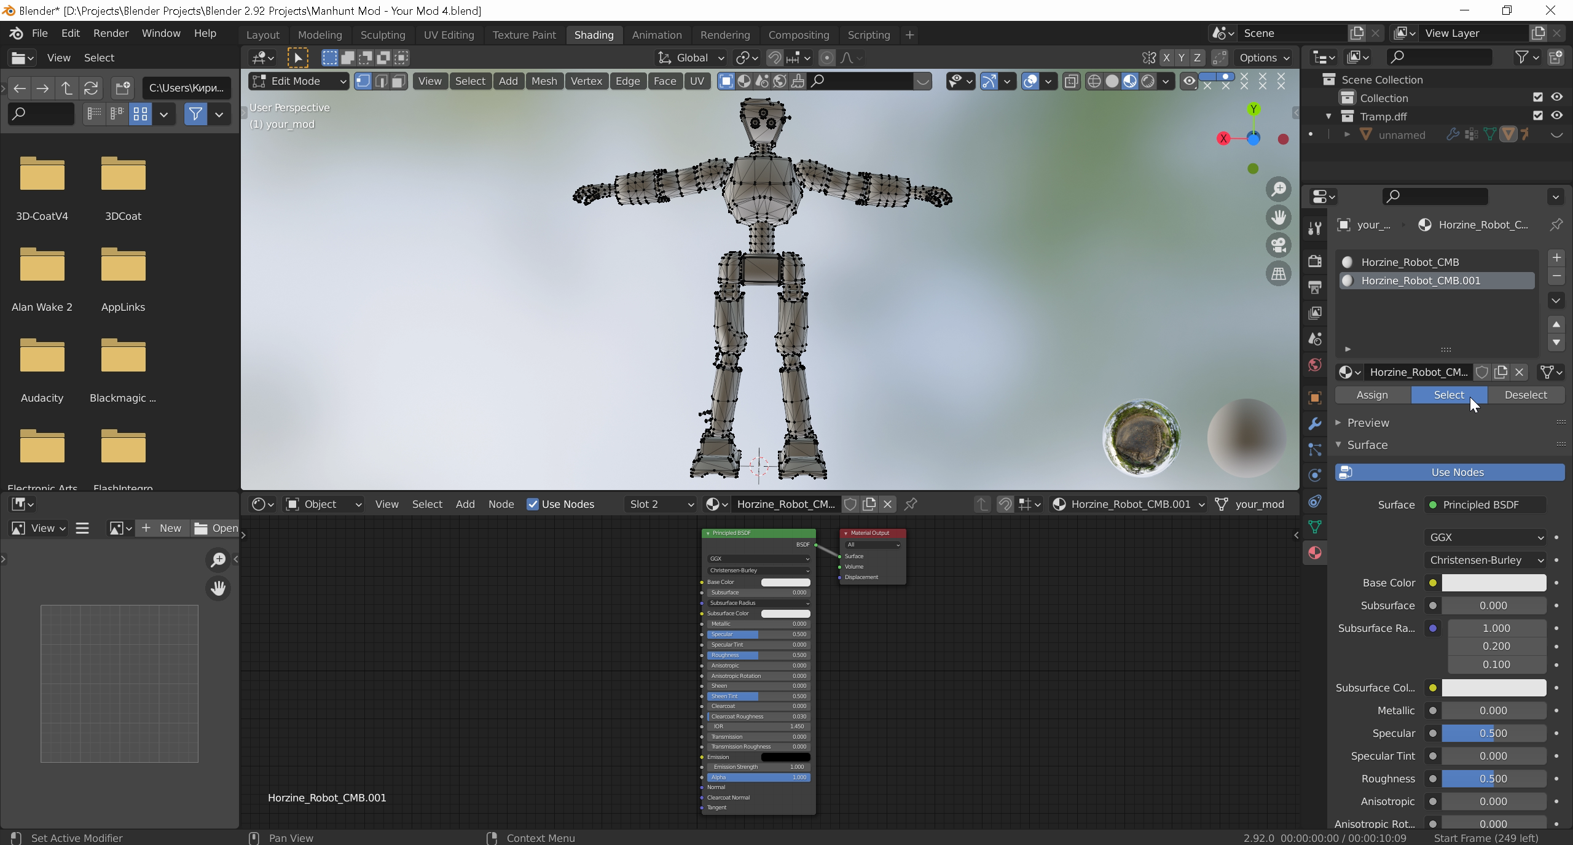Hide Tramp.dff collection with eye icon
The height and width of the screenshot is (845, 1573).
(x=1556, y=116)
